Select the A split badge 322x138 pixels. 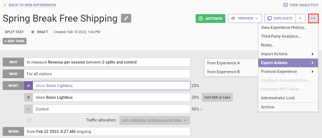click(29, 86)
